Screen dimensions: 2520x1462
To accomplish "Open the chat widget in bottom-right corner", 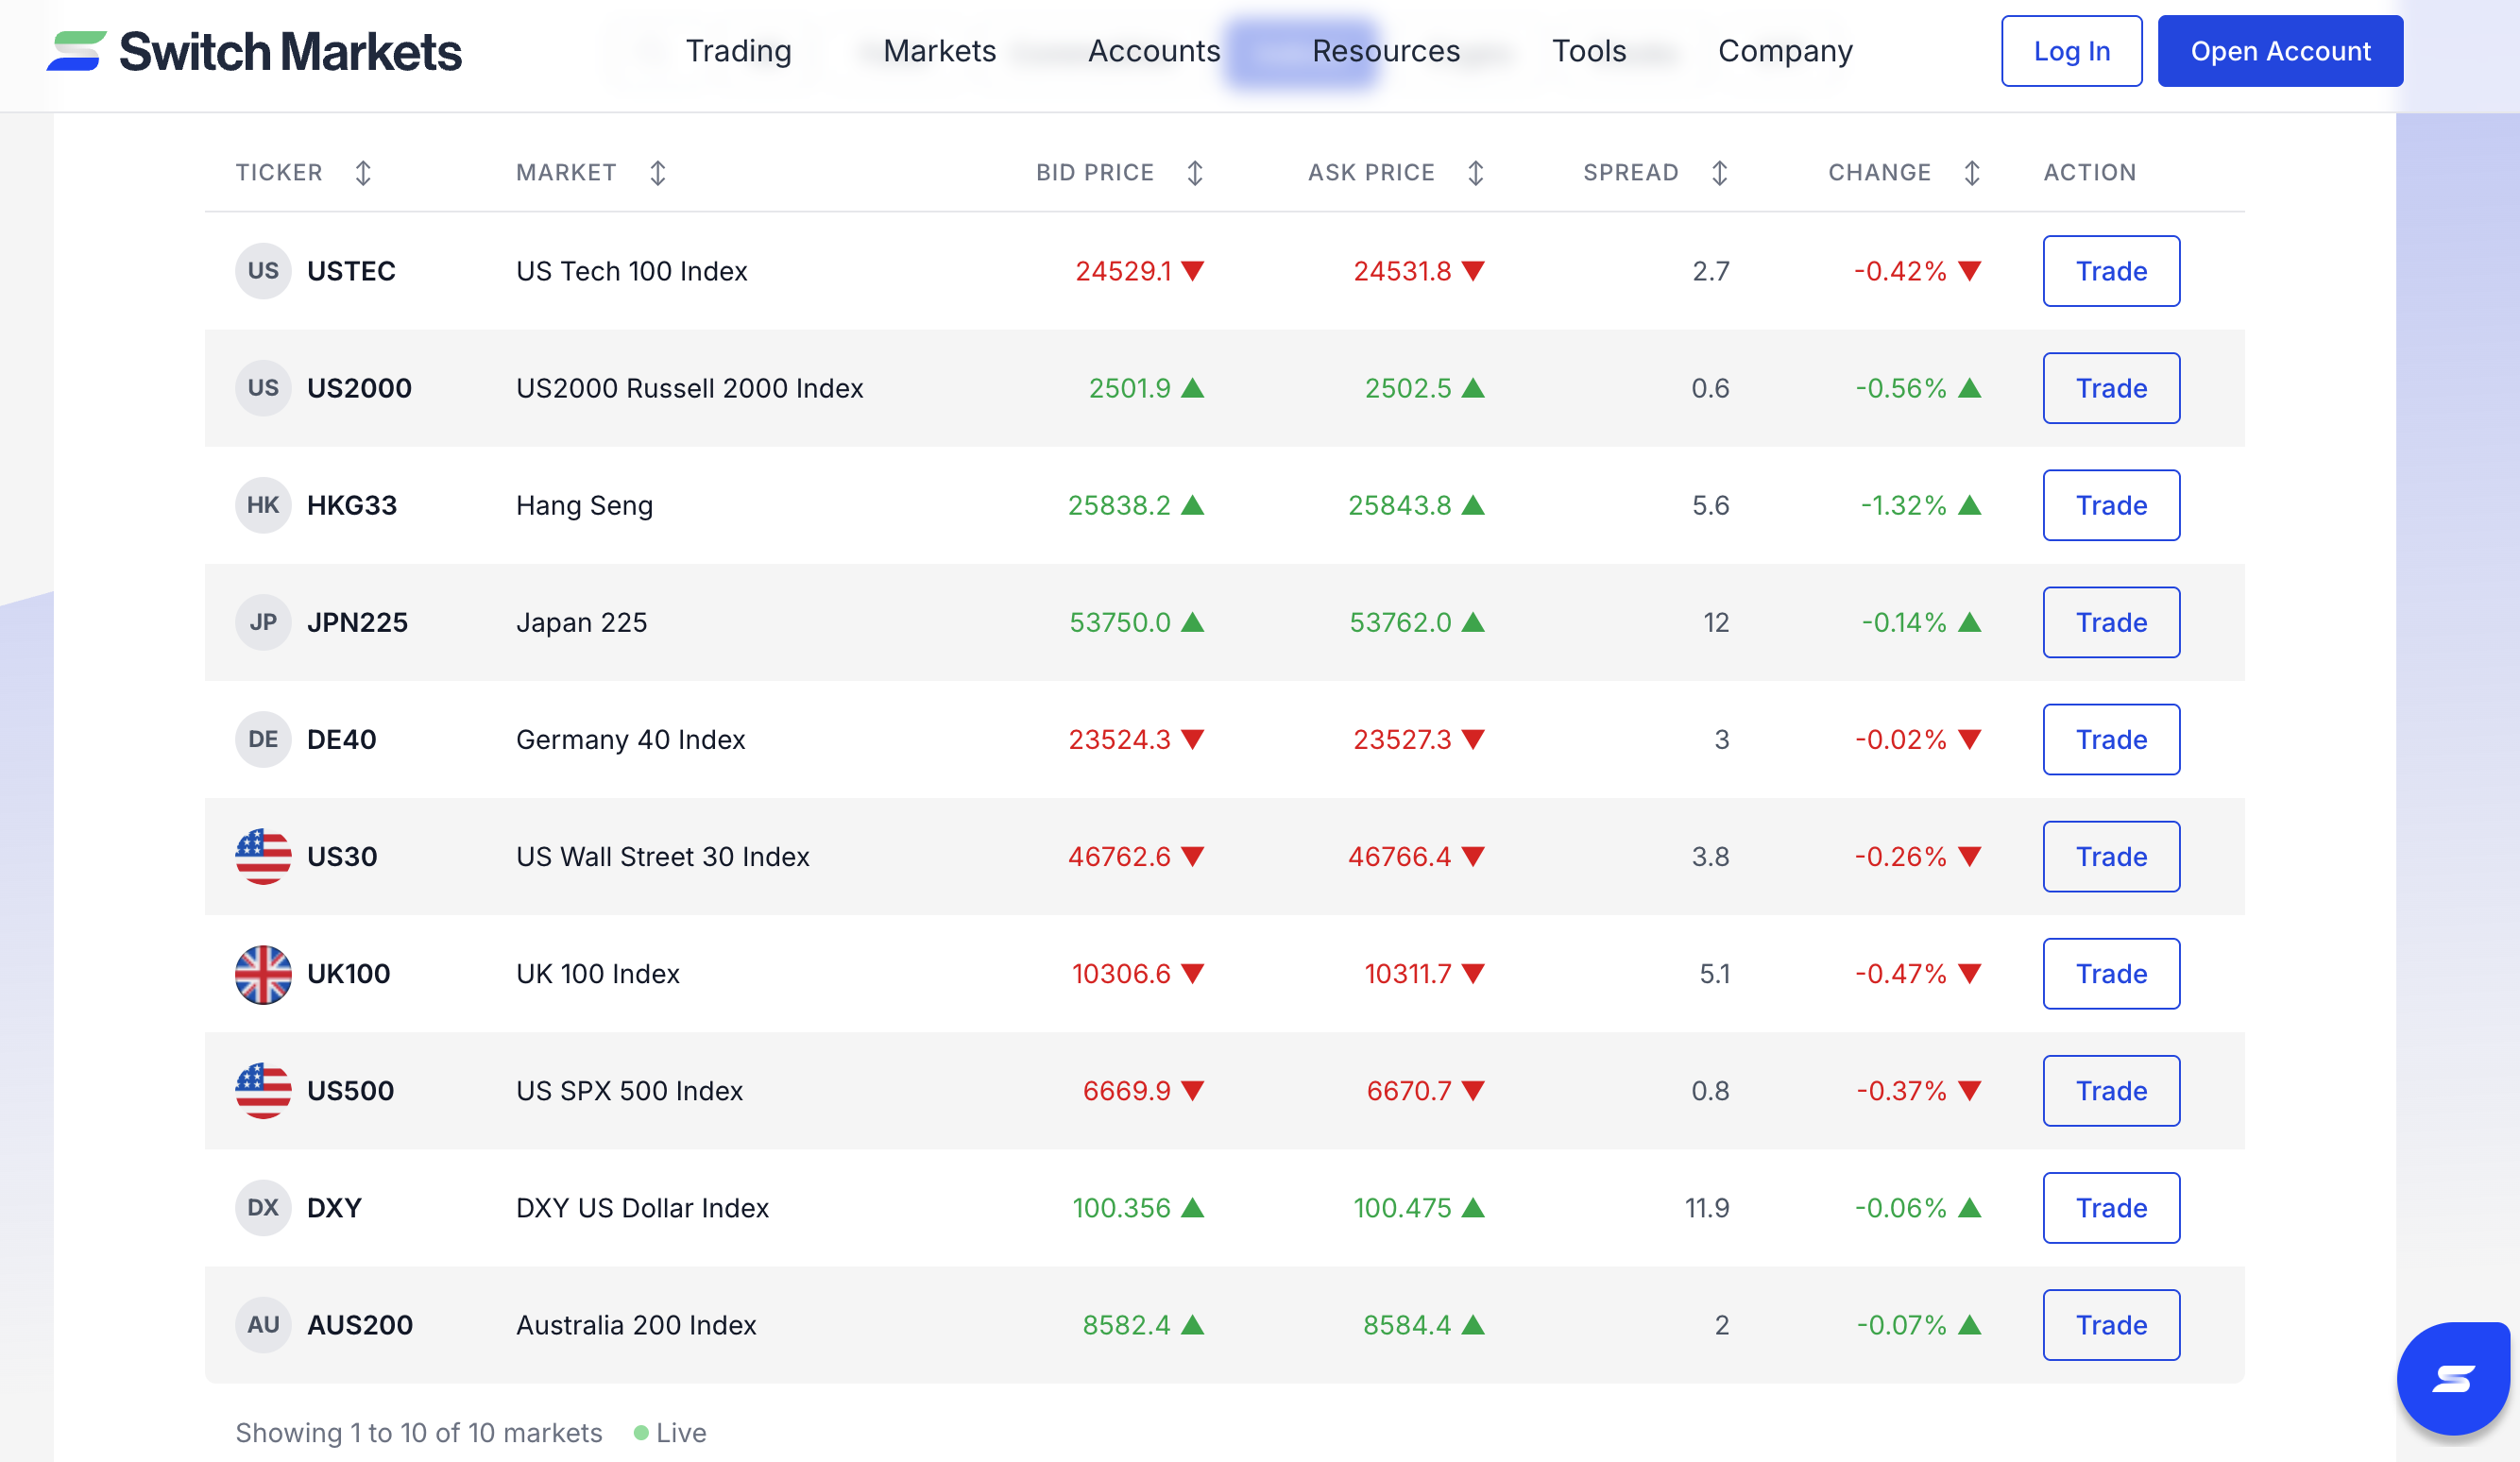I will 2452,1378.
